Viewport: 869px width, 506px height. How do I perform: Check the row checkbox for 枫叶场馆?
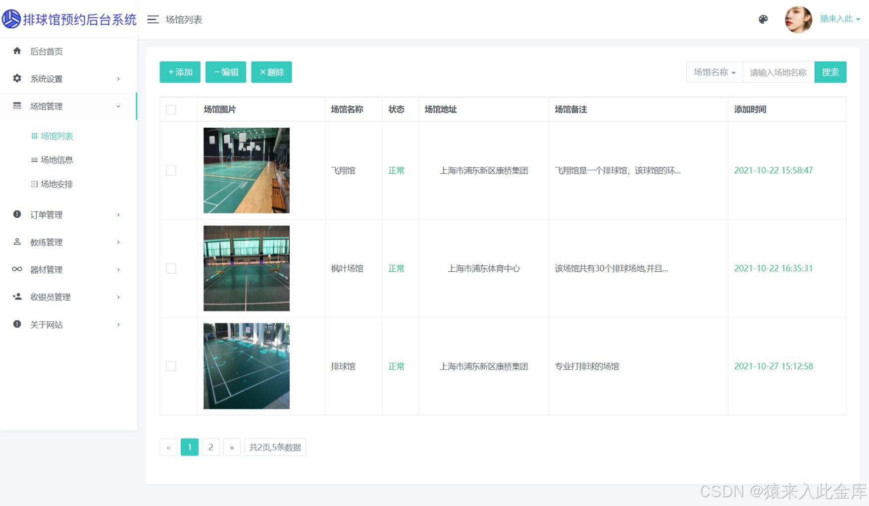[x=171, y=268]
